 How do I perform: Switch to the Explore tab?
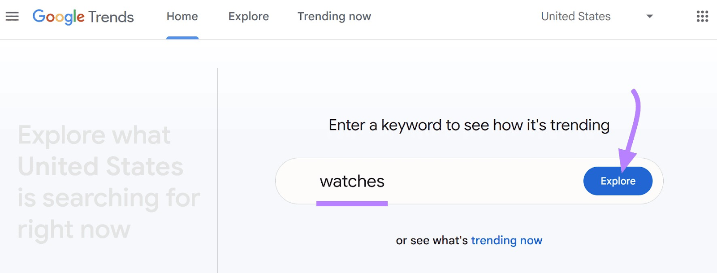pyautogui.click(x=248, y=16)
